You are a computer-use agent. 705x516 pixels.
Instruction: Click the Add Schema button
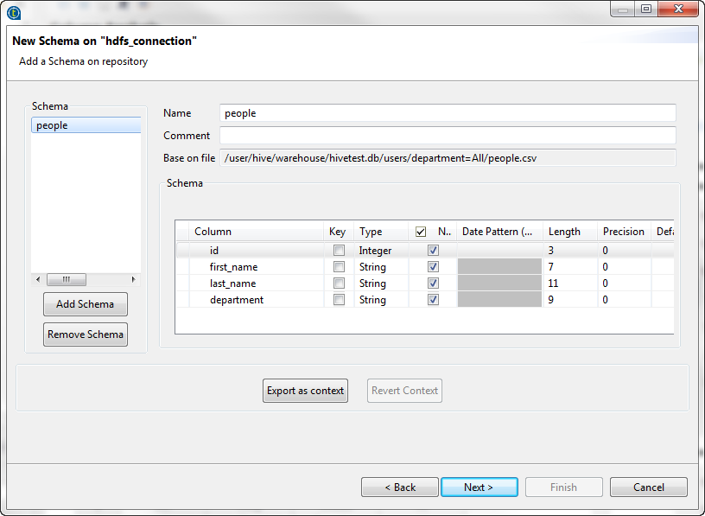85,304
